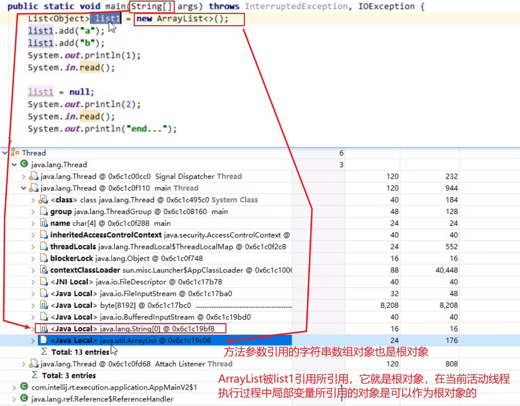This screenshot has width=520, height=406.
Task: Expand the java.lang.String[0] Java Local entry
Action: (x=32, y=328)
